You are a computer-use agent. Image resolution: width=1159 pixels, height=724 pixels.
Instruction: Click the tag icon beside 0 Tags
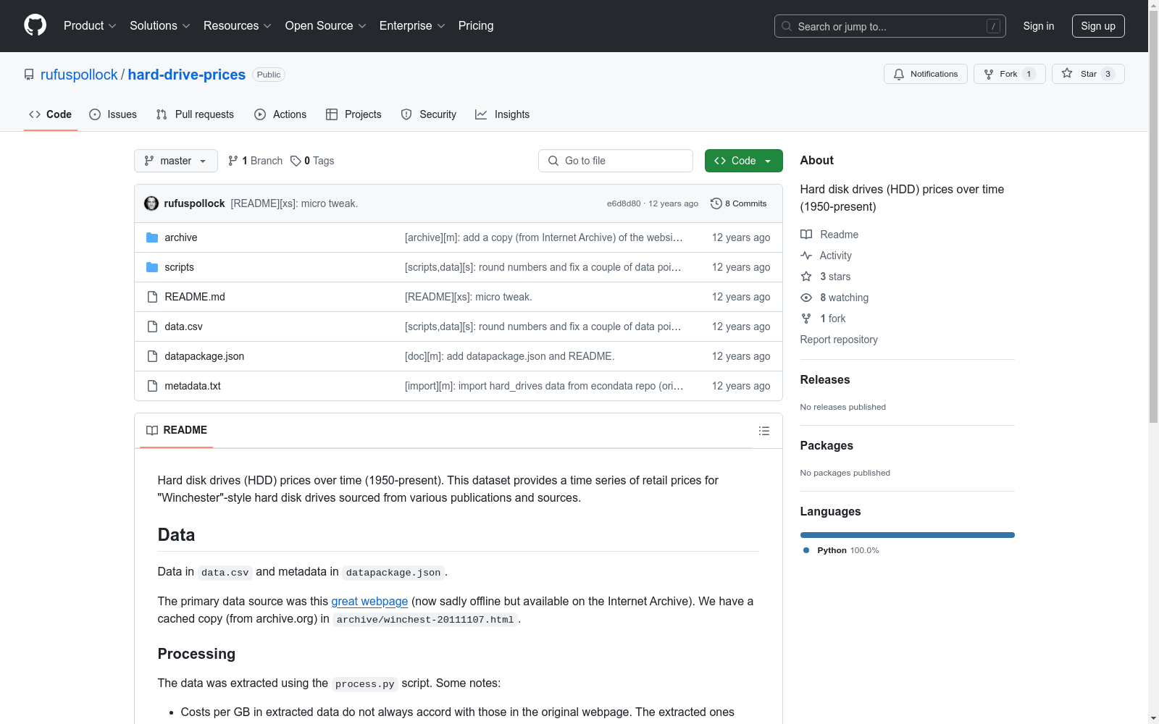click(296, 161)
